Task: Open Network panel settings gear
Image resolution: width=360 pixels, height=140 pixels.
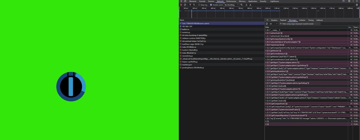Action: tap(358, 5)
